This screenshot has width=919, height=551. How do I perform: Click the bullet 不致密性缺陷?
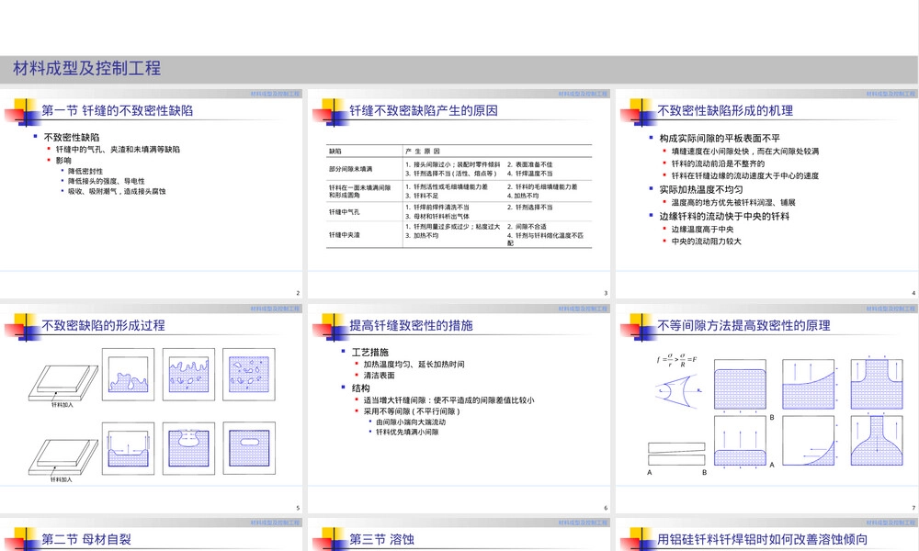(72, 137)
